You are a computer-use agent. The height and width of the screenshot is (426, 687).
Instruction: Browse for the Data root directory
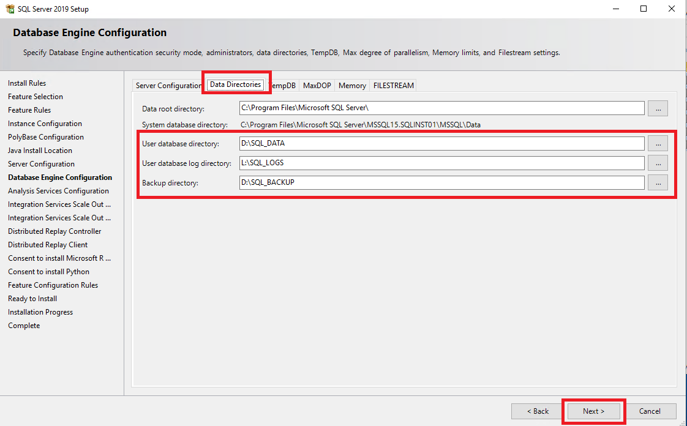click(x=658, y=108)
